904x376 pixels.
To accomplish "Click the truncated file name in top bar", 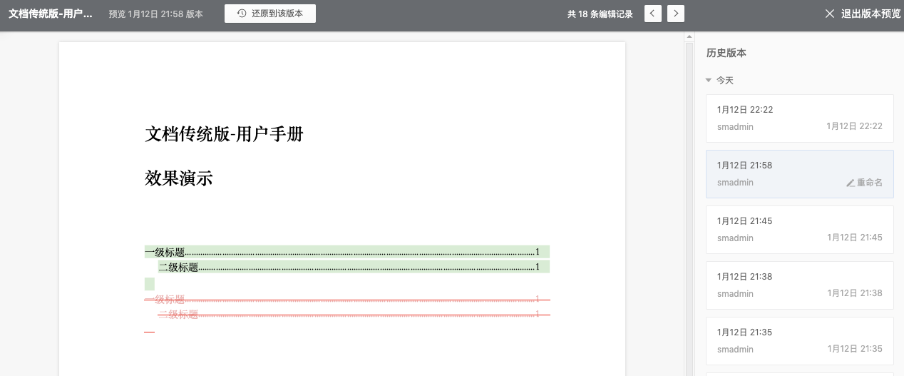I will click(x=51, y=14).
